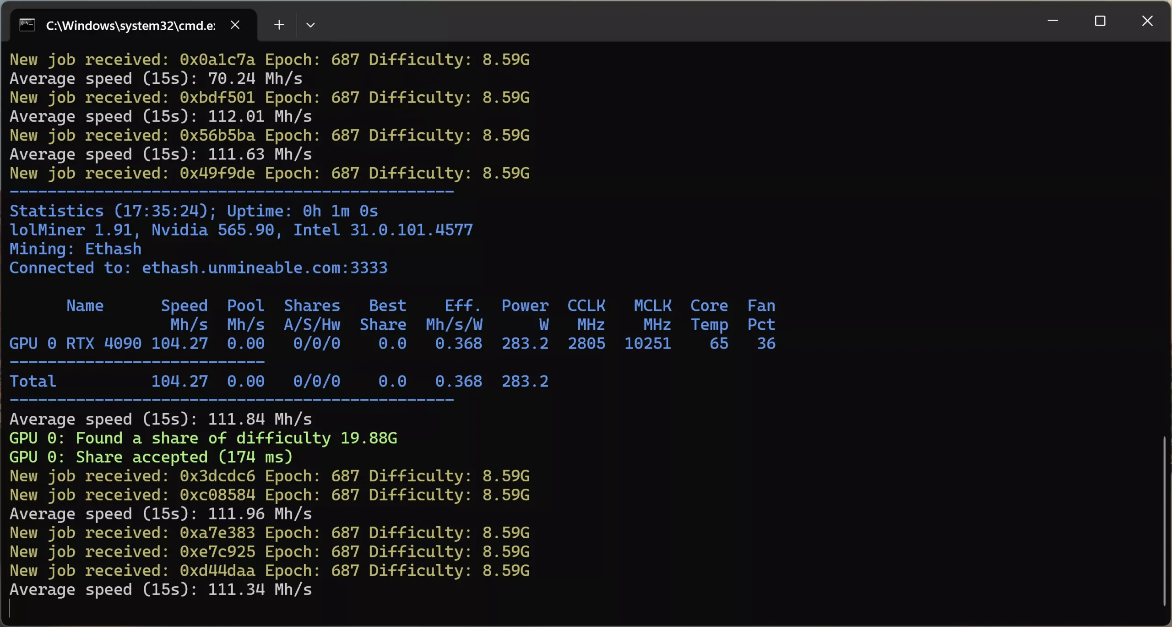Open a new terminal tab with plus
This screenshot has height=627, width=1172.
(279, 25)
